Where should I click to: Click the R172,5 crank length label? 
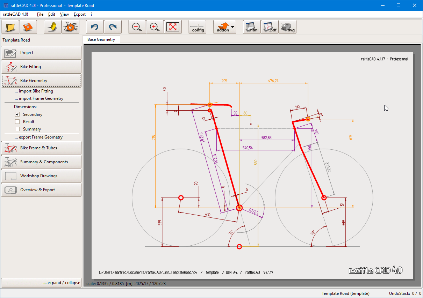(x=253, y=212)
